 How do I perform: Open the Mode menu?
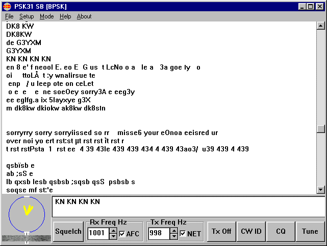[46, 16]
